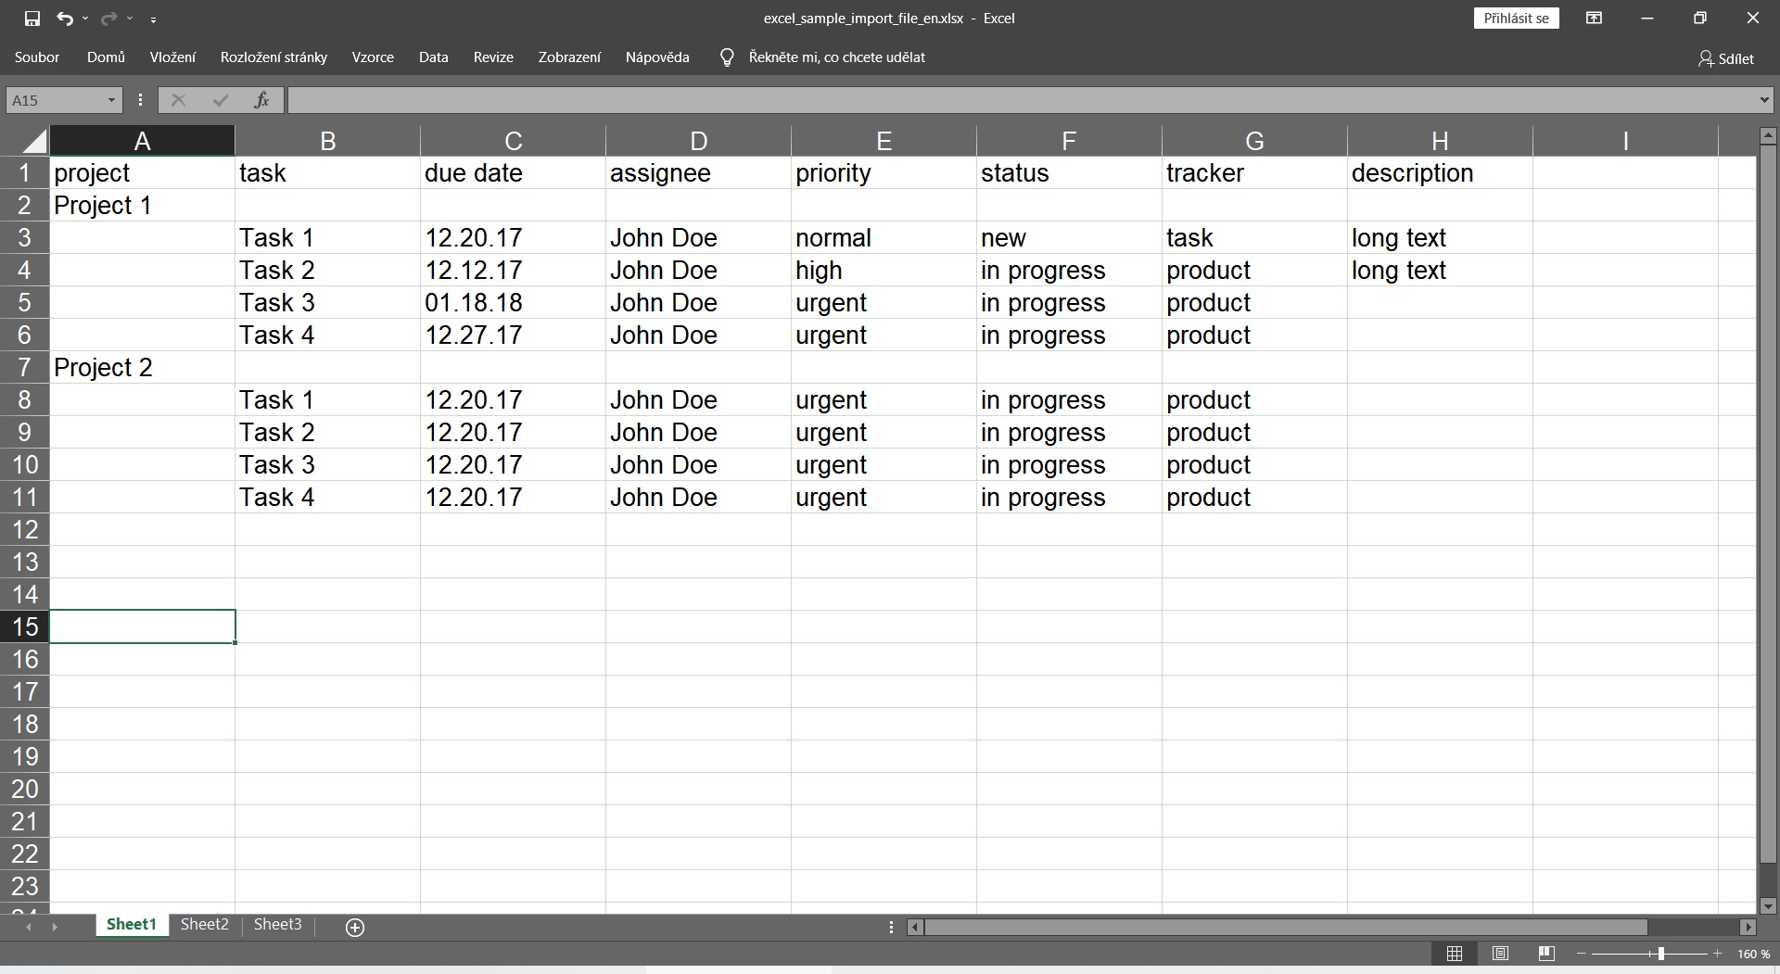1780x974 pixels.
Task: Add a new sheet with the plus icon
Action: click(354, 928)
